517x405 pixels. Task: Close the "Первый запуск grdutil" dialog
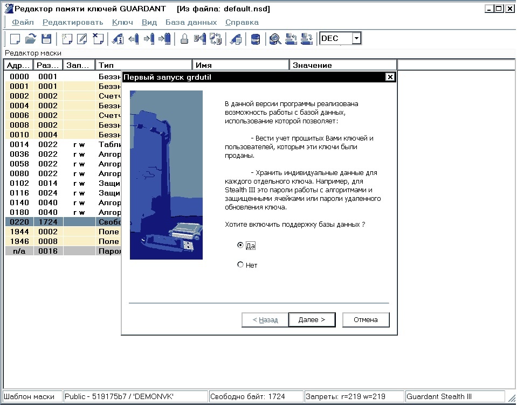coord(390,77)
